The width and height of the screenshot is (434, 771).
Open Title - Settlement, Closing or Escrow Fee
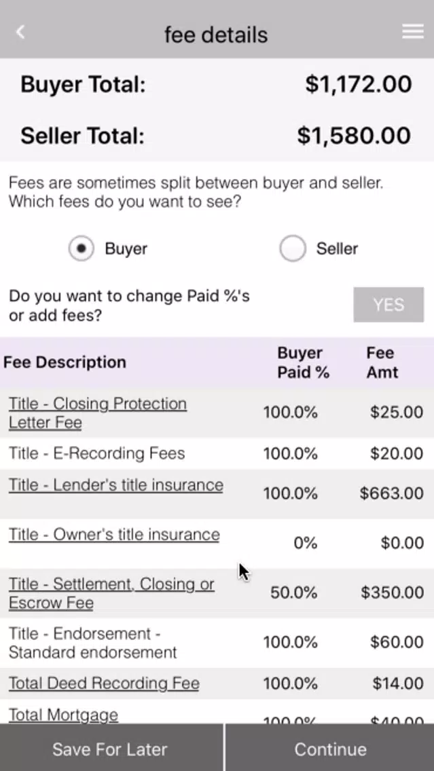point(111,593)
